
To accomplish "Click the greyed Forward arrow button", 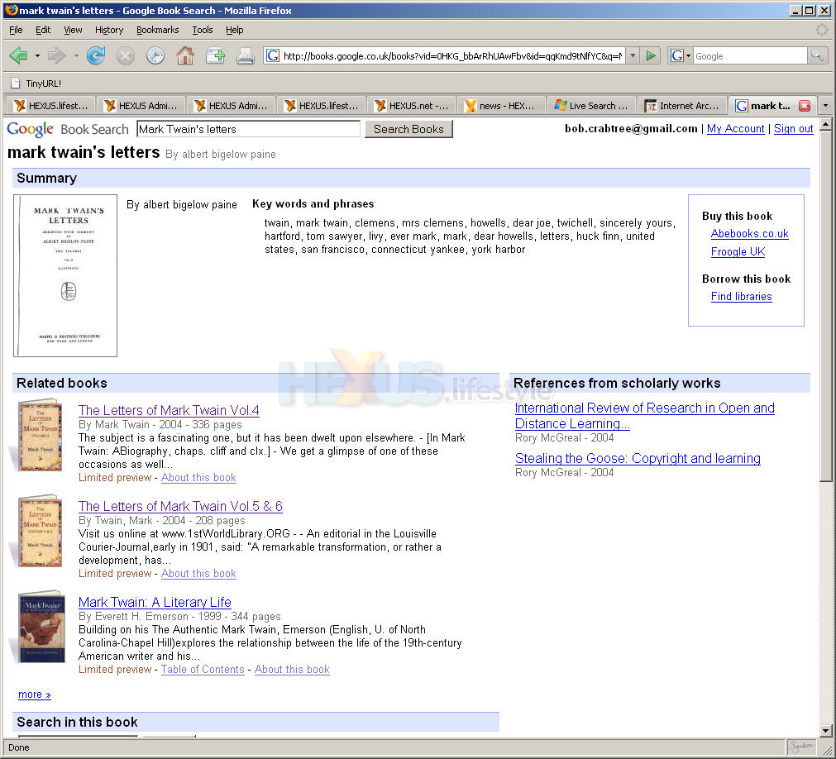I will (56, 55).
